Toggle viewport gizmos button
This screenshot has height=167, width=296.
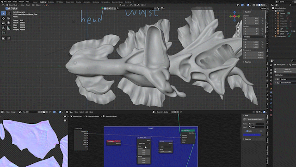tap(242, 5)
